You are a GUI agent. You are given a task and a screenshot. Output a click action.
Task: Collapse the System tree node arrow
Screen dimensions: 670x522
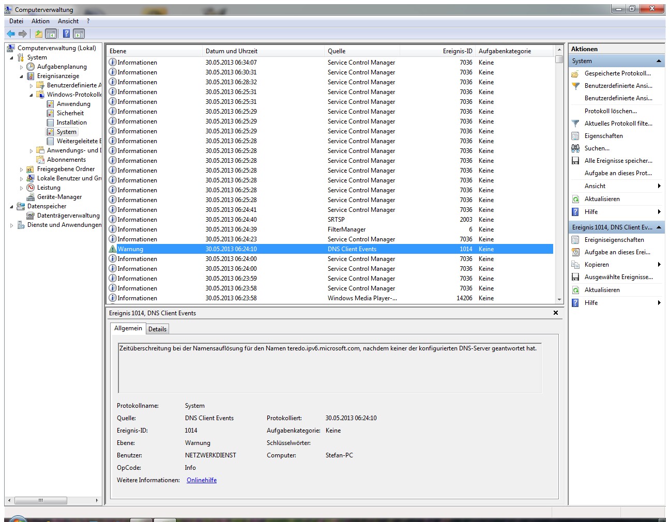[12, 58]
